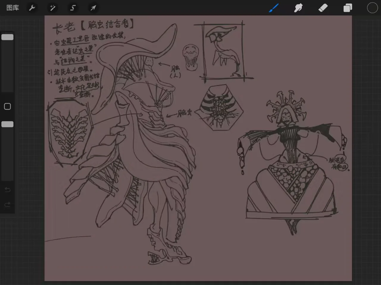Open the Layers panel

348,8
